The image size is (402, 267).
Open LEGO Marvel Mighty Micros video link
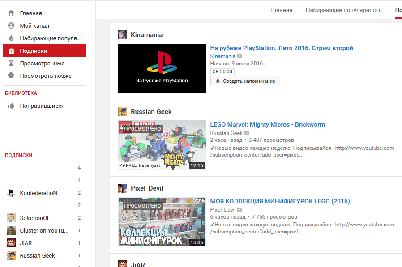tap(267, 124)
